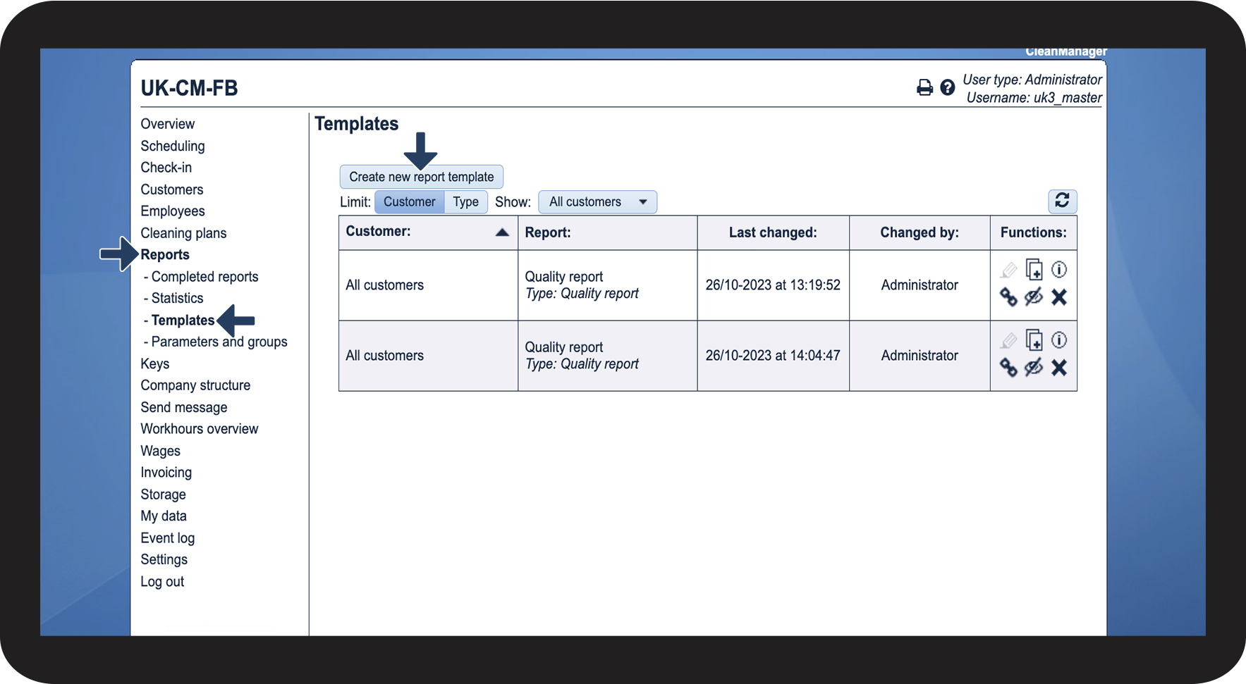
Task: Copy the template changed at 13:19:52
Action: (1034, 270)
